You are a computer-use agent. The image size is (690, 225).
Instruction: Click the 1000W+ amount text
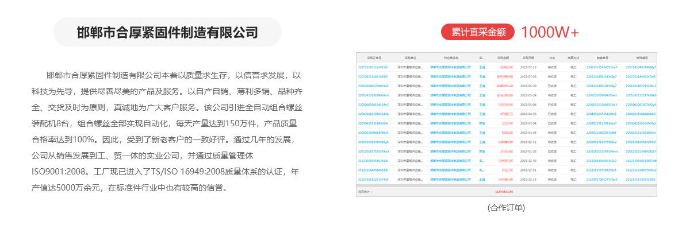550,33
